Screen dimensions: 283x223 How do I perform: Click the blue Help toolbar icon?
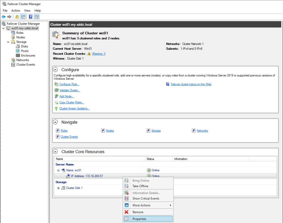pos(31,17)
